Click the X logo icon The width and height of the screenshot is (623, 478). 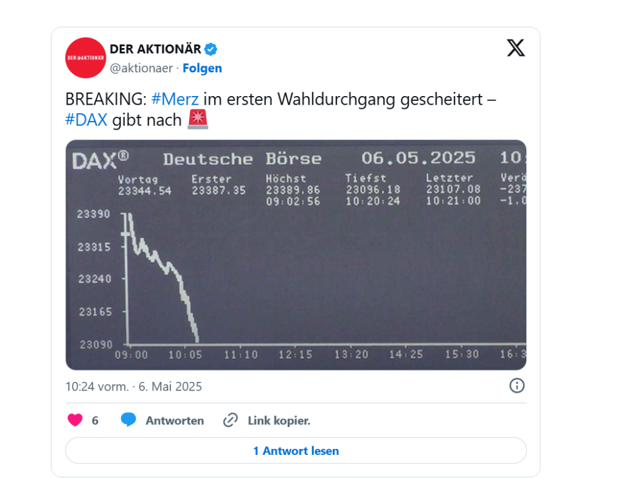(x=516, y=48)
